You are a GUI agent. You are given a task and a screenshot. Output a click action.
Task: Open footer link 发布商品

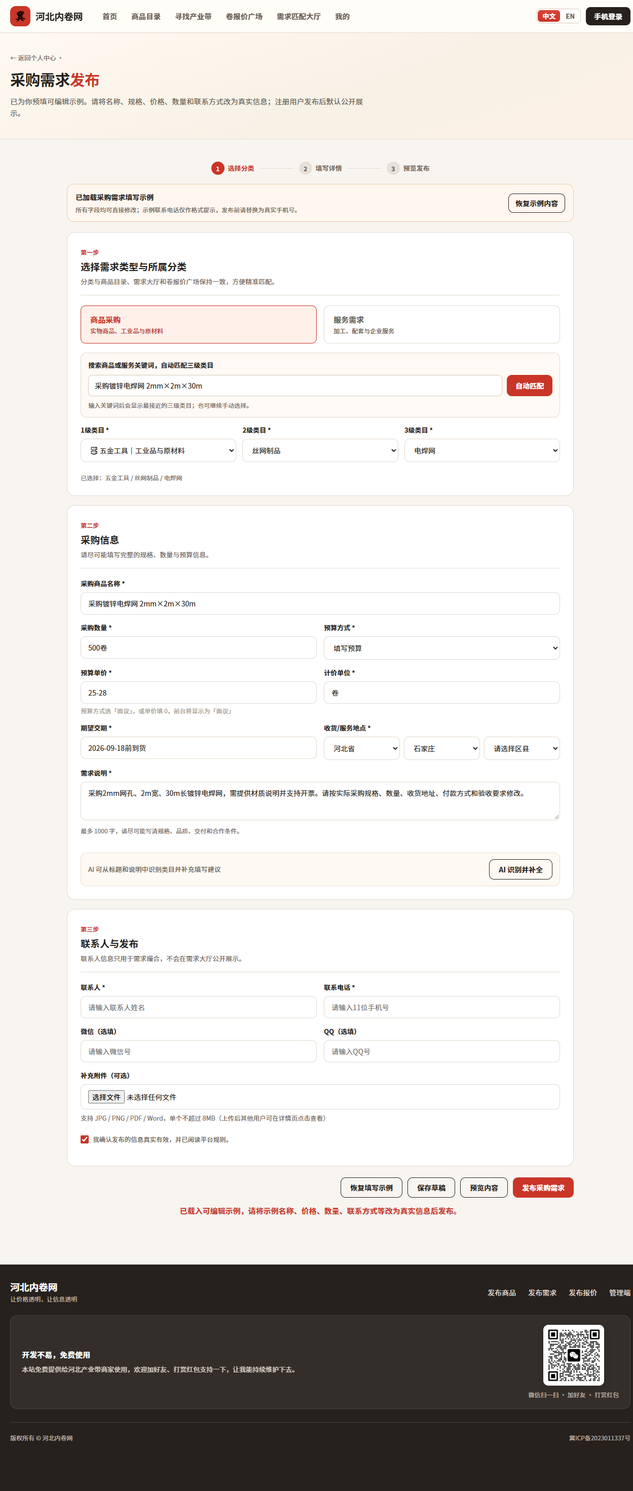tap(502, 1292)
